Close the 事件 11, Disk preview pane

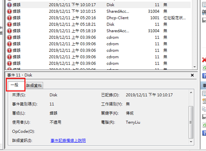192,75
